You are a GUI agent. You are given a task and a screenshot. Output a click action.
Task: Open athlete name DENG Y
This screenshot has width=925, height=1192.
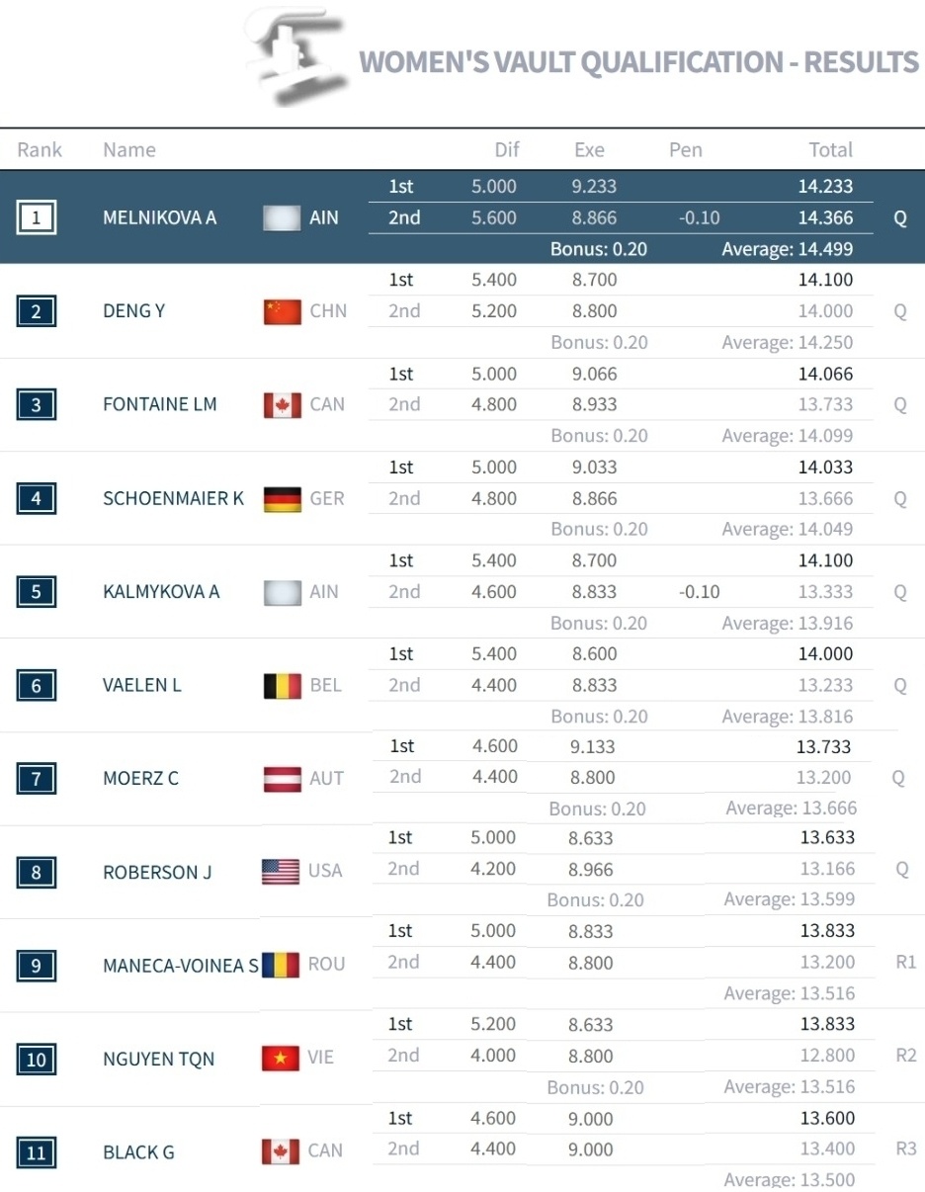[x=133, y=311]
